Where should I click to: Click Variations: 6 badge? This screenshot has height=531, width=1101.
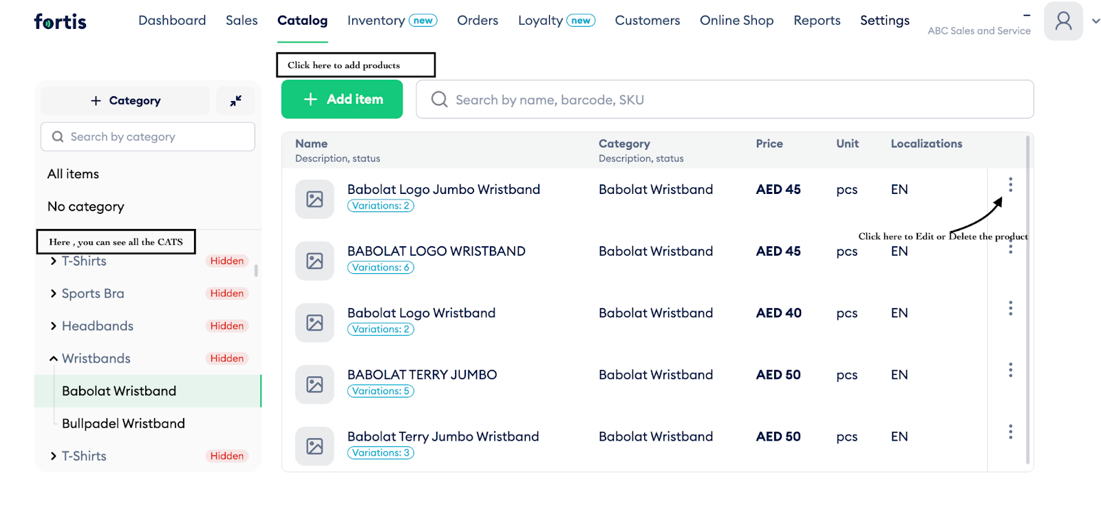(381, 268)
